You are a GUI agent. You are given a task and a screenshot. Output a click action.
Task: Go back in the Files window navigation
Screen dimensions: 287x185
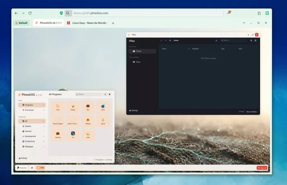[x=161, y=40]
